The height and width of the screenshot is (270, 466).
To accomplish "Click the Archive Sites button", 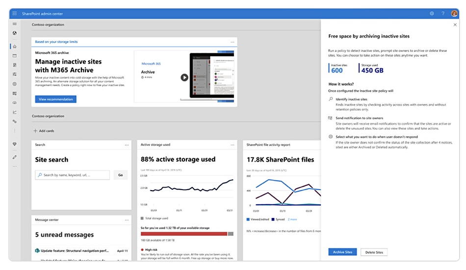I will coord(342,252).
